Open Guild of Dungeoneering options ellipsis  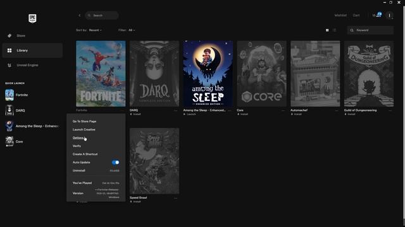(x=390, y=110)
